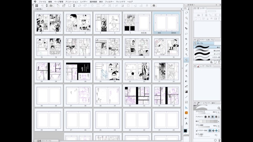Adjust the ブラシサイズ slider

pyautogui.click(x=204, y=113)
